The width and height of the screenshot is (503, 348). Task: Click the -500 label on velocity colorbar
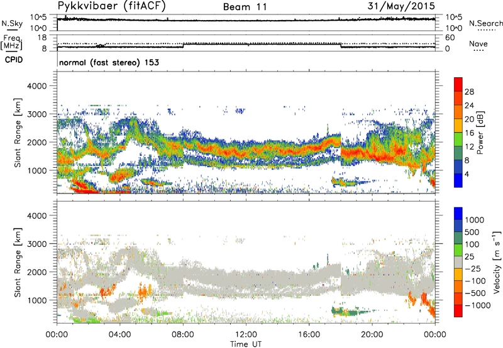(x=475, y=293)
